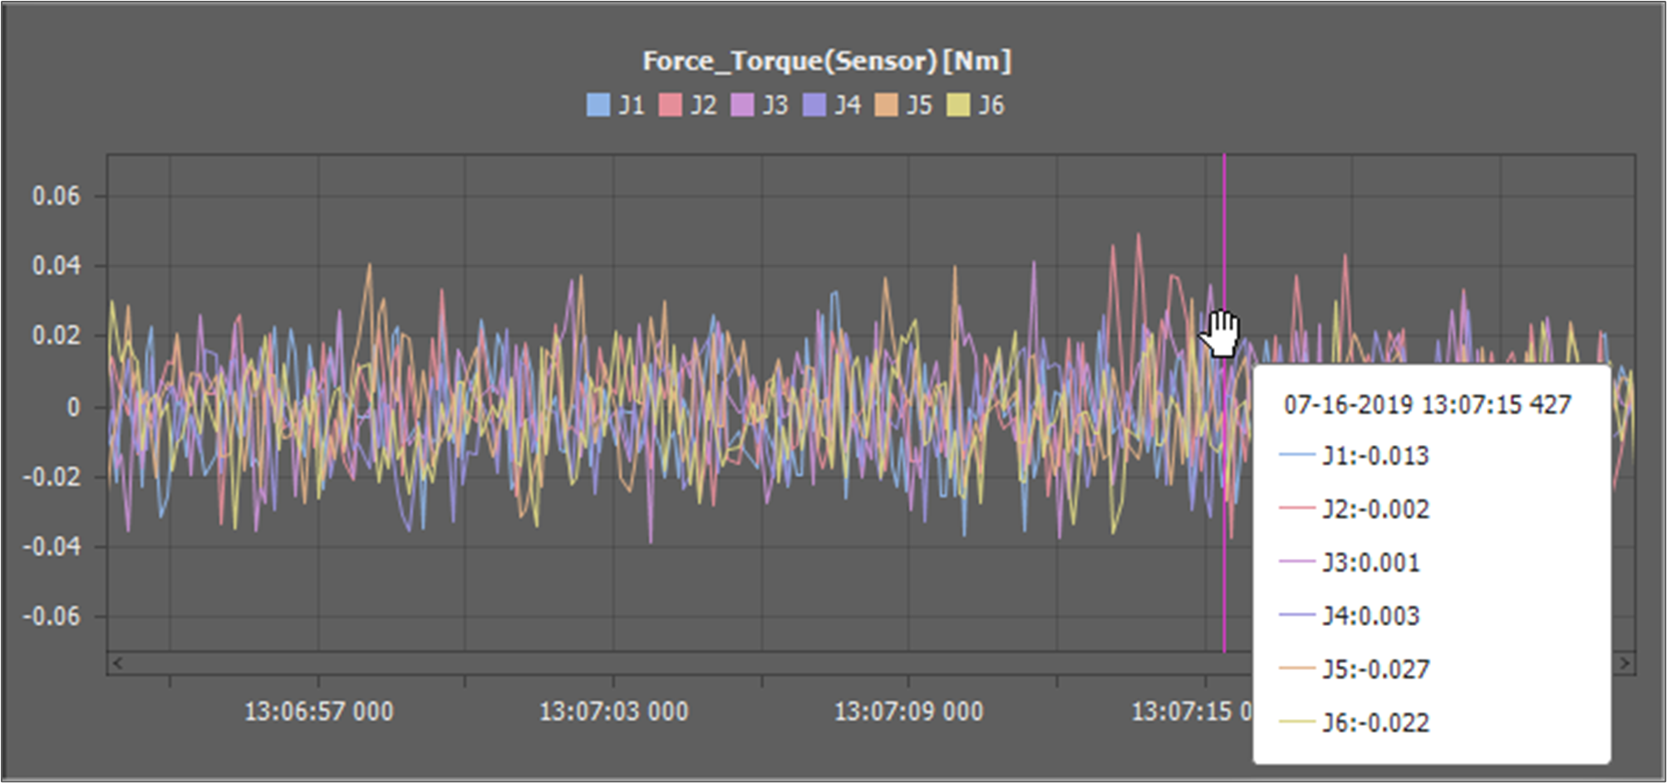This screenshot has width=1667, height=783.
Task: Select the J2:-0.002 tooltip entry
Action: pos(1374,509)
